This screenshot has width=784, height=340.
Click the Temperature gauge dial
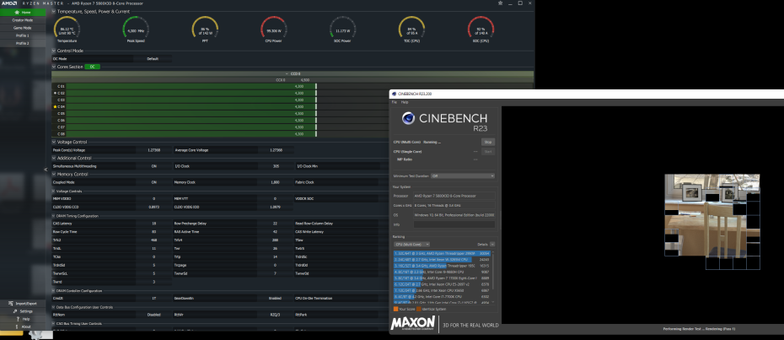pos(67,30)
